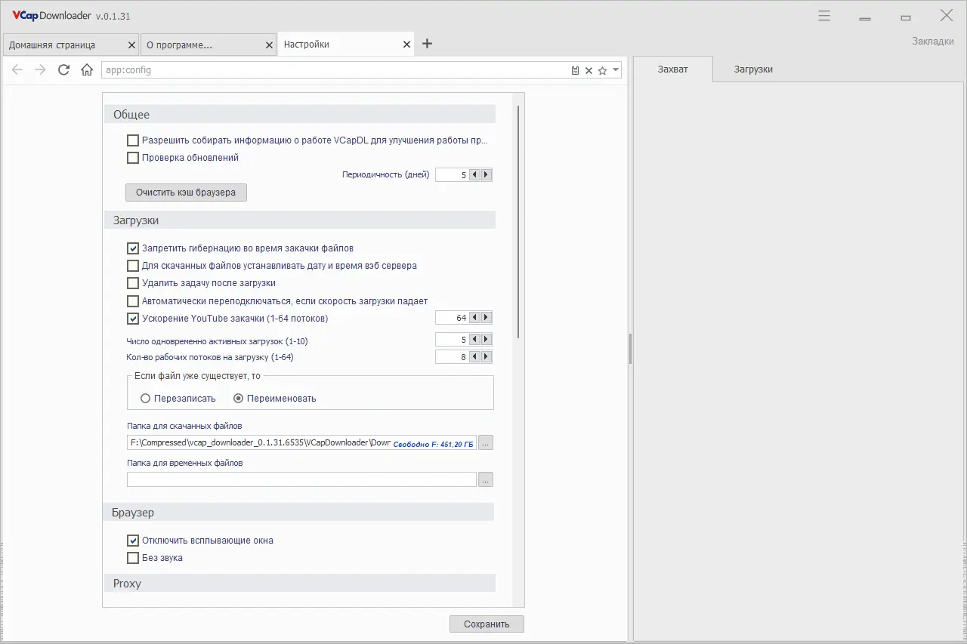
Task: Go forward to the next page
Action: point(41,70)
